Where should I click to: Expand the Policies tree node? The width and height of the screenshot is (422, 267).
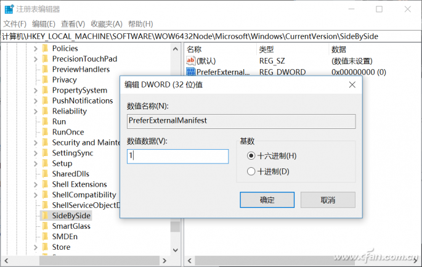[36, 49]
